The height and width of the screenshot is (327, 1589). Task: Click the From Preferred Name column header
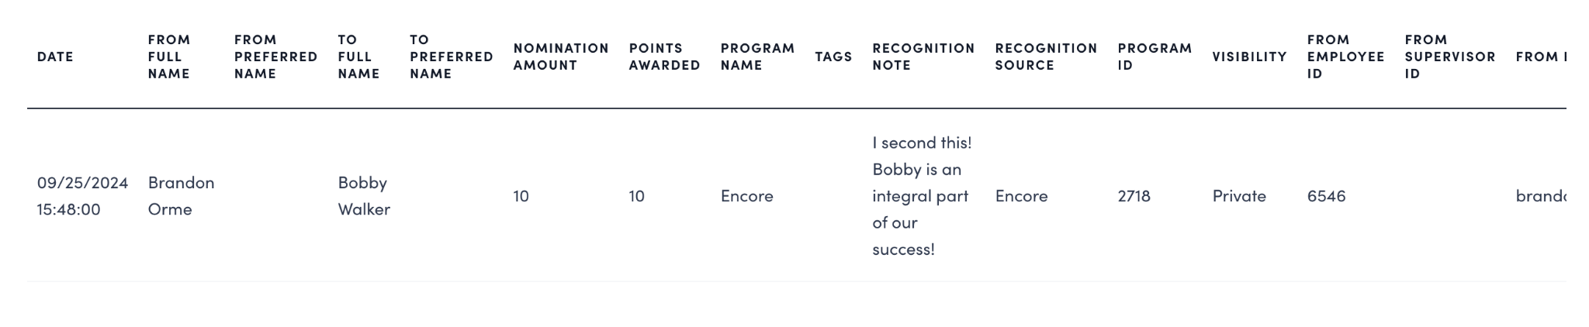275,57
